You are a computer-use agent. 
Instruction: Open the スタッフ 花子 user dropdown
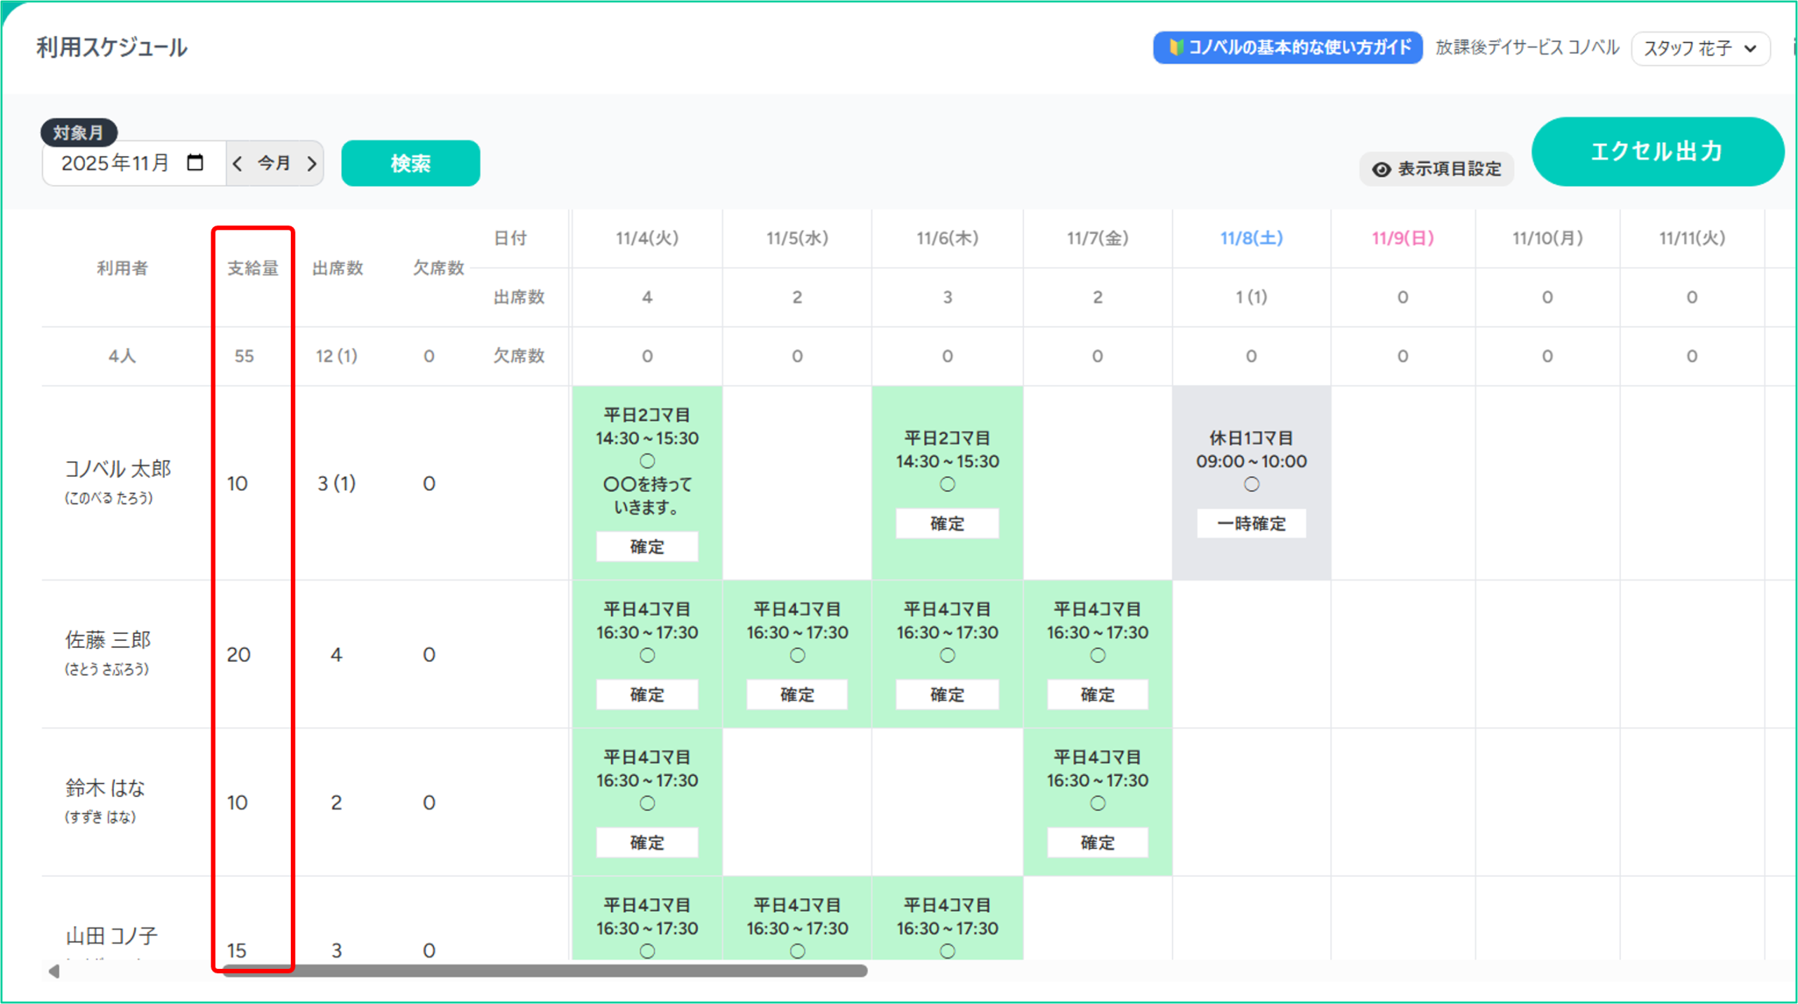click(1700, 48)
